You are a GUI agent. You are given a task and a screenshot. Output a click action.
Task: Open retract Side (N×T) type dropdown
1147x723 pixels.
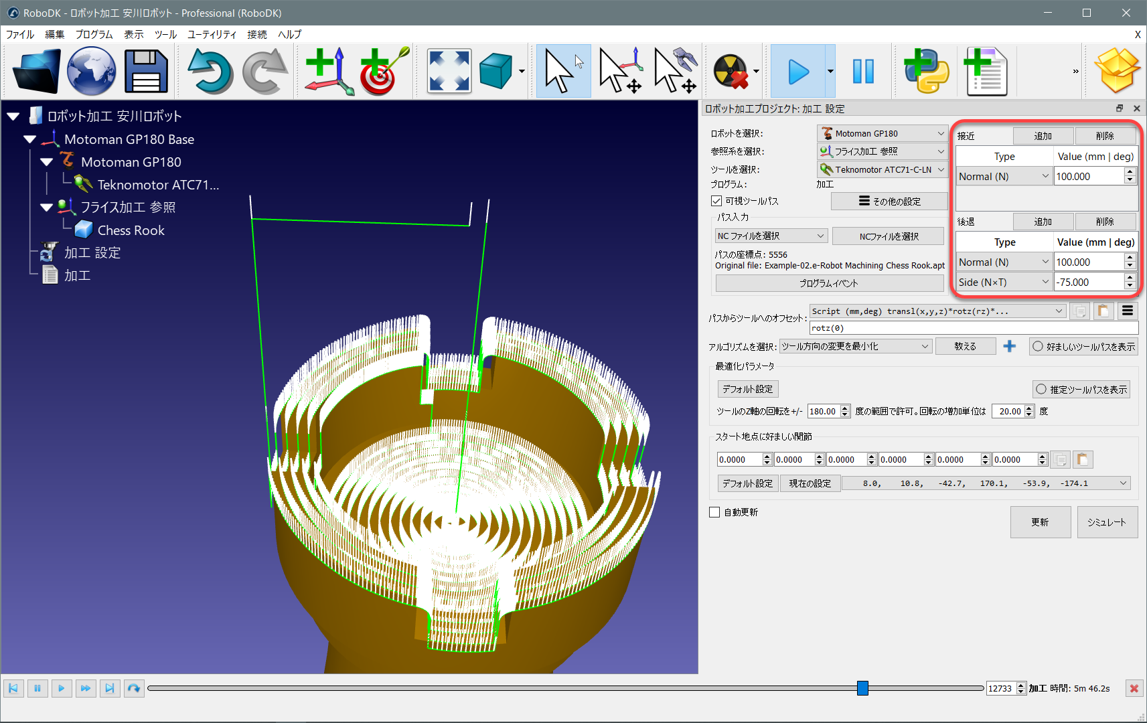click(1004, 282)
